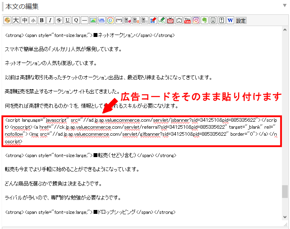The height and width of the screenshot is (229, 290).
Task: Click the white TV face icon
Action: (x=179, y=20)
